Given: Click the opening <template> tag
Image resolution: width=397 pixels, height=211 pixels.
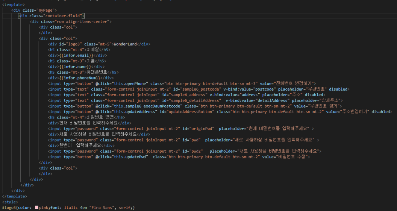Looking at the screenshot, I should click(14, 5).
